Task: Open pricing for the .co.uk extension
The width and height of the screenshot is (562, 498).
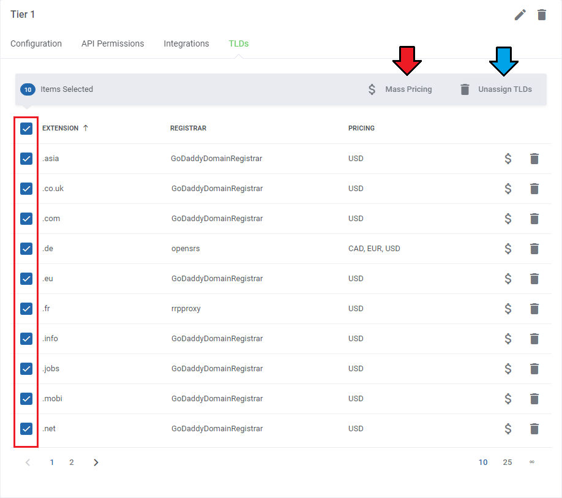Action: click(508, 189)
